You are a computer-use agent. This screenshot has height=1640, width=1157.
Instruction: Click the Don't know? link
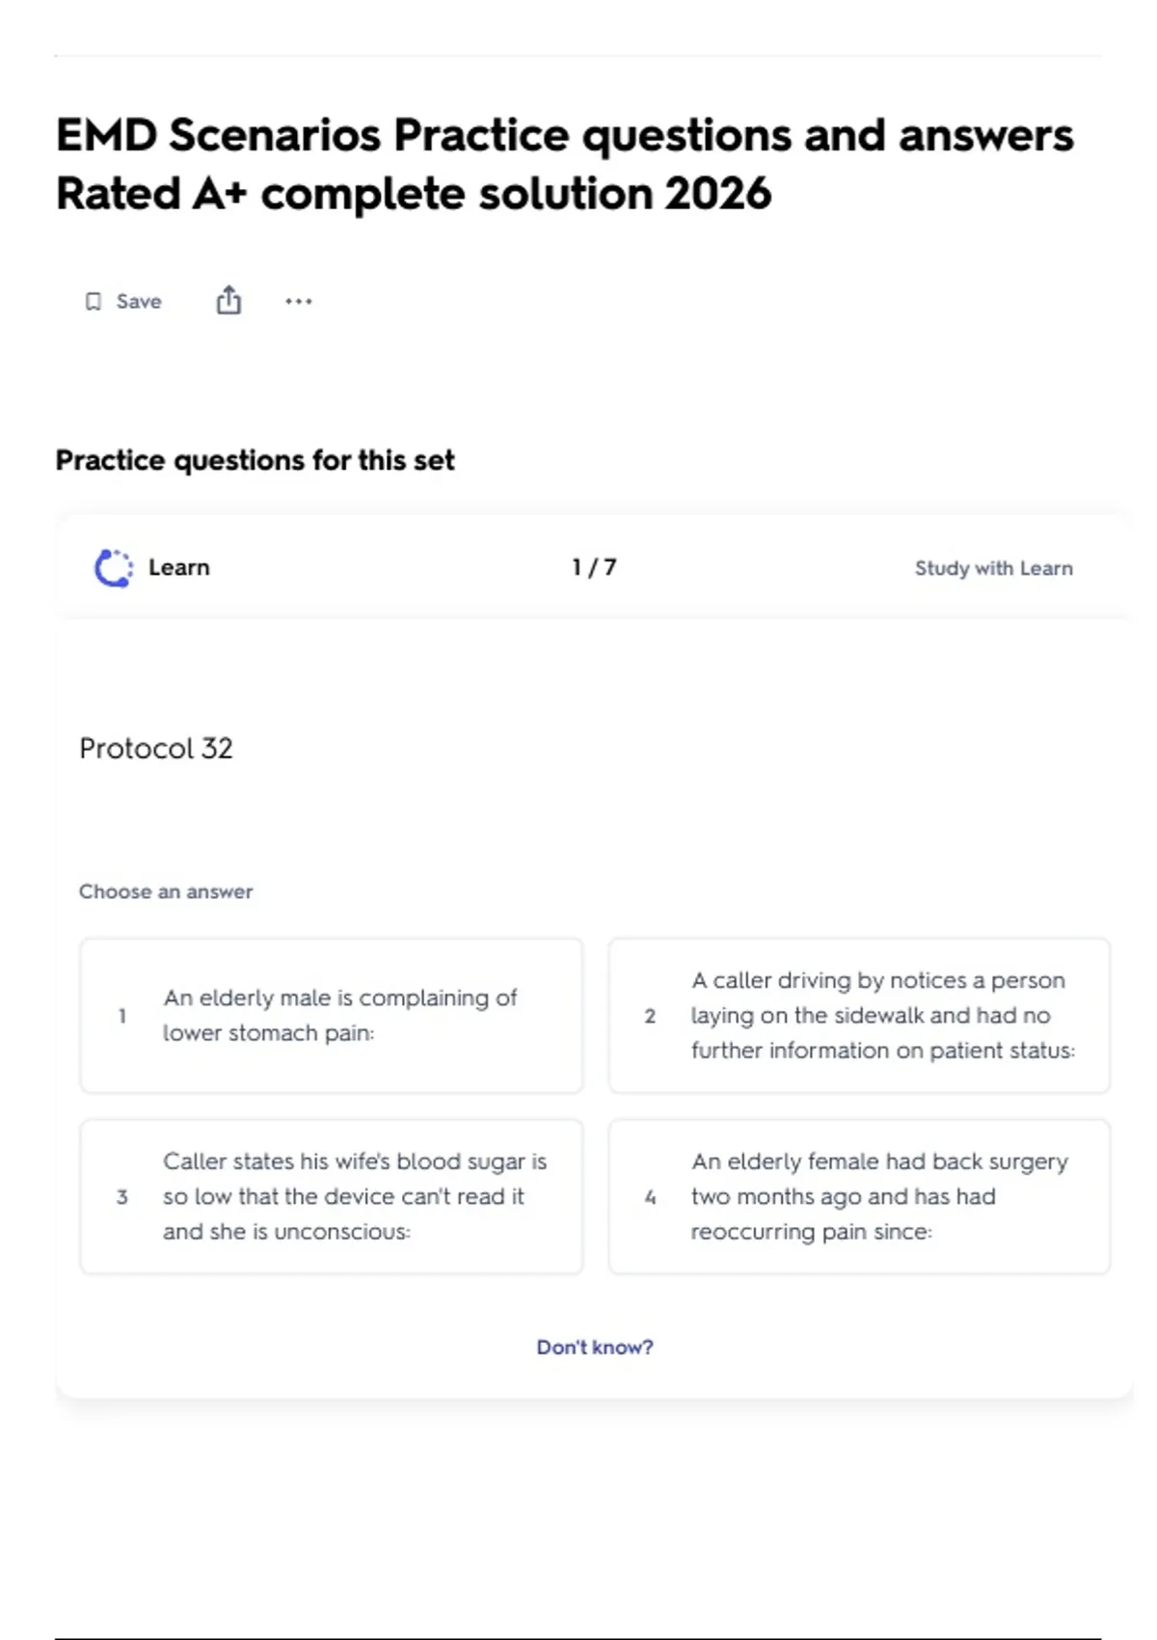[x=595, y=1347]
